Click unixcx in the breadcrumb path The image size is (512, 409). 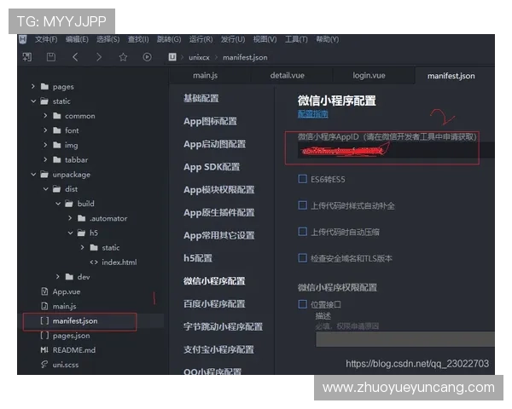[x=199, y=57]
